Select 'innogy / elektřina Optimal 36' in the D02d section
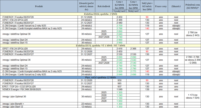Image resolution: width=201 pixels, height=108 pixels. [16, 34]
